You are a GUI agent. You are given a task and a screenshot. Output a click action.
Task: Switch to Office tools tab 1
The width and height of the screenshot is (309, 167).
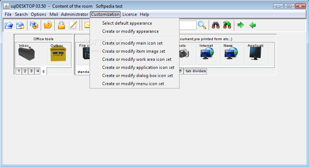[x=19, y=71]
